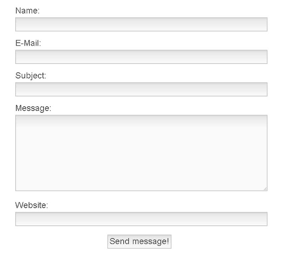The height and width of the screenshot is (254, 287).
Task: Click the "E-Mail:" label text
Action: [28, 43]
